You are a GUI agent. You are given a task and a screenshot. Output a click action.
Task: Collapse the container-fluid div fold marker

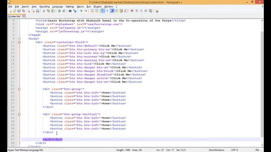(x=19, y=42)
